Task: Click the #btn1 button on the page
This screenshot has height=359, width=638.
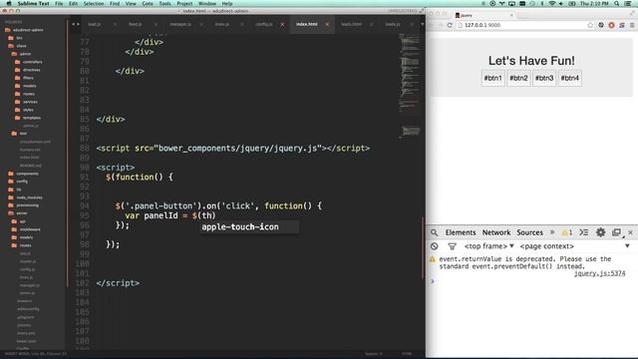Action: (492, 78)
